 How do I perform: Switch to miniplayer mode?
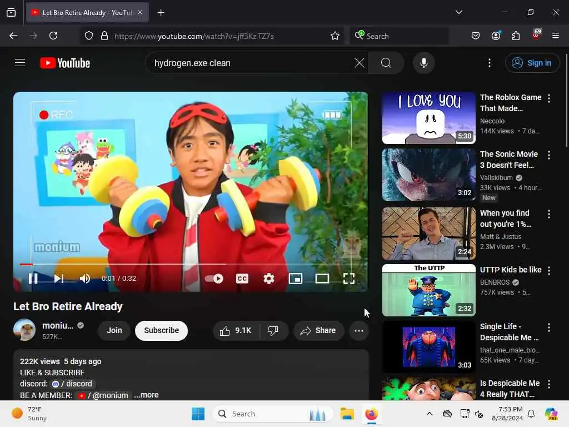[296, 279]
